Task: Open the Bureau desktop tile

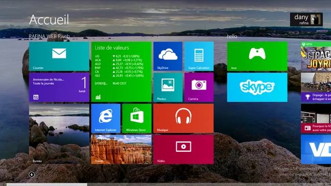Action: (59, 134)
